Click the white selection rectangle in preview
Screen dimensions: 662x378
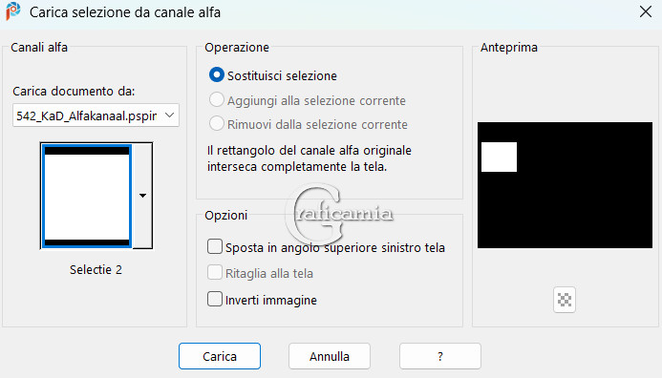[x=499, y=157]
